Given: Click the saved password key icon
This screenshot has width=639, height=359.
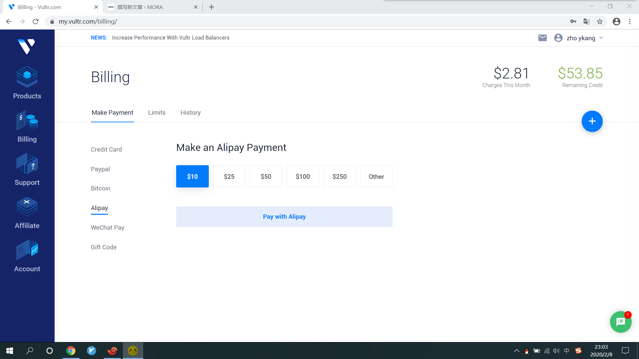Looking at the screenshot, I should (x=573, y=22).
